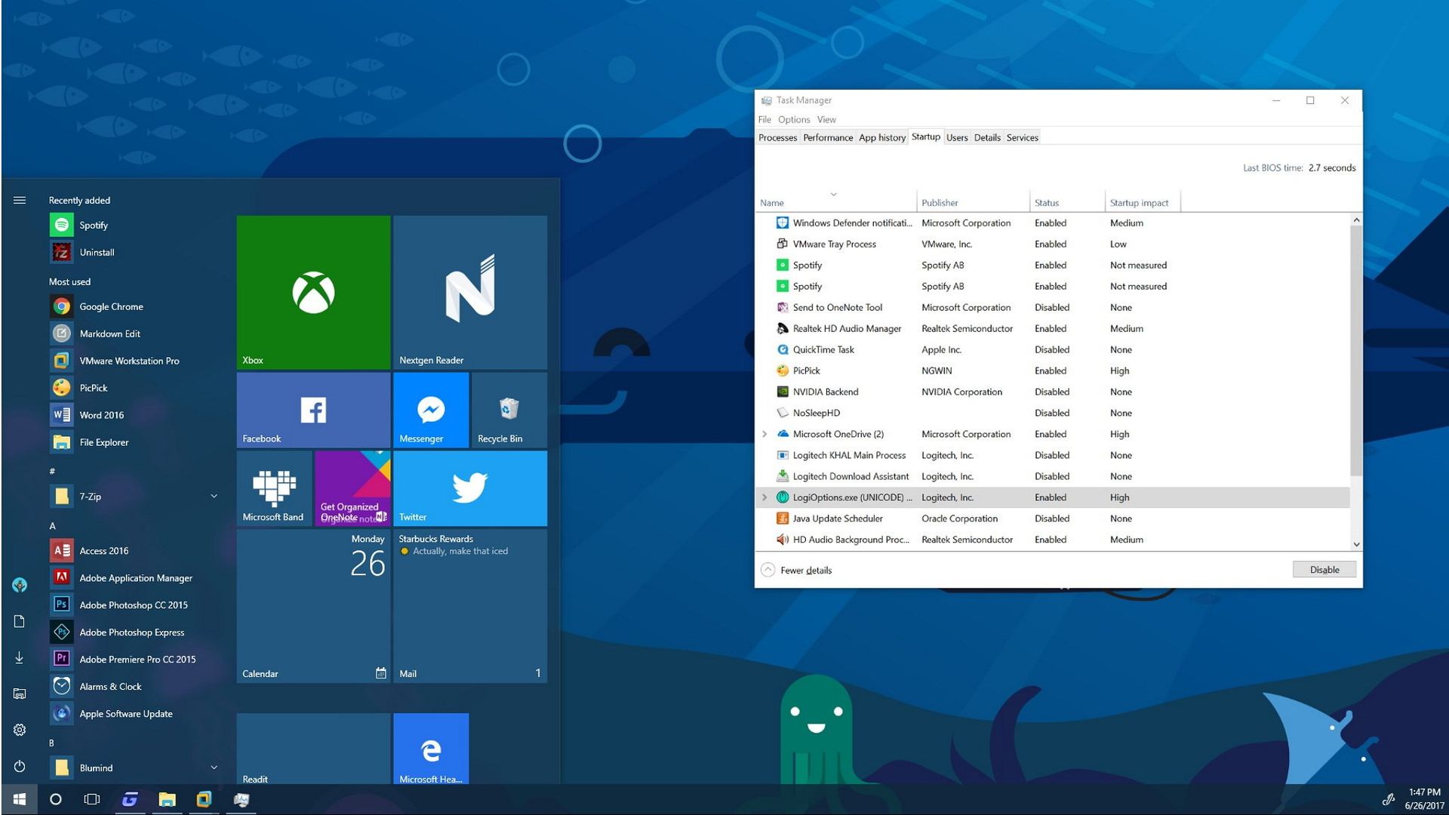Select PicPick in the Most used section
1449x815 pixels.
(97, 387)
